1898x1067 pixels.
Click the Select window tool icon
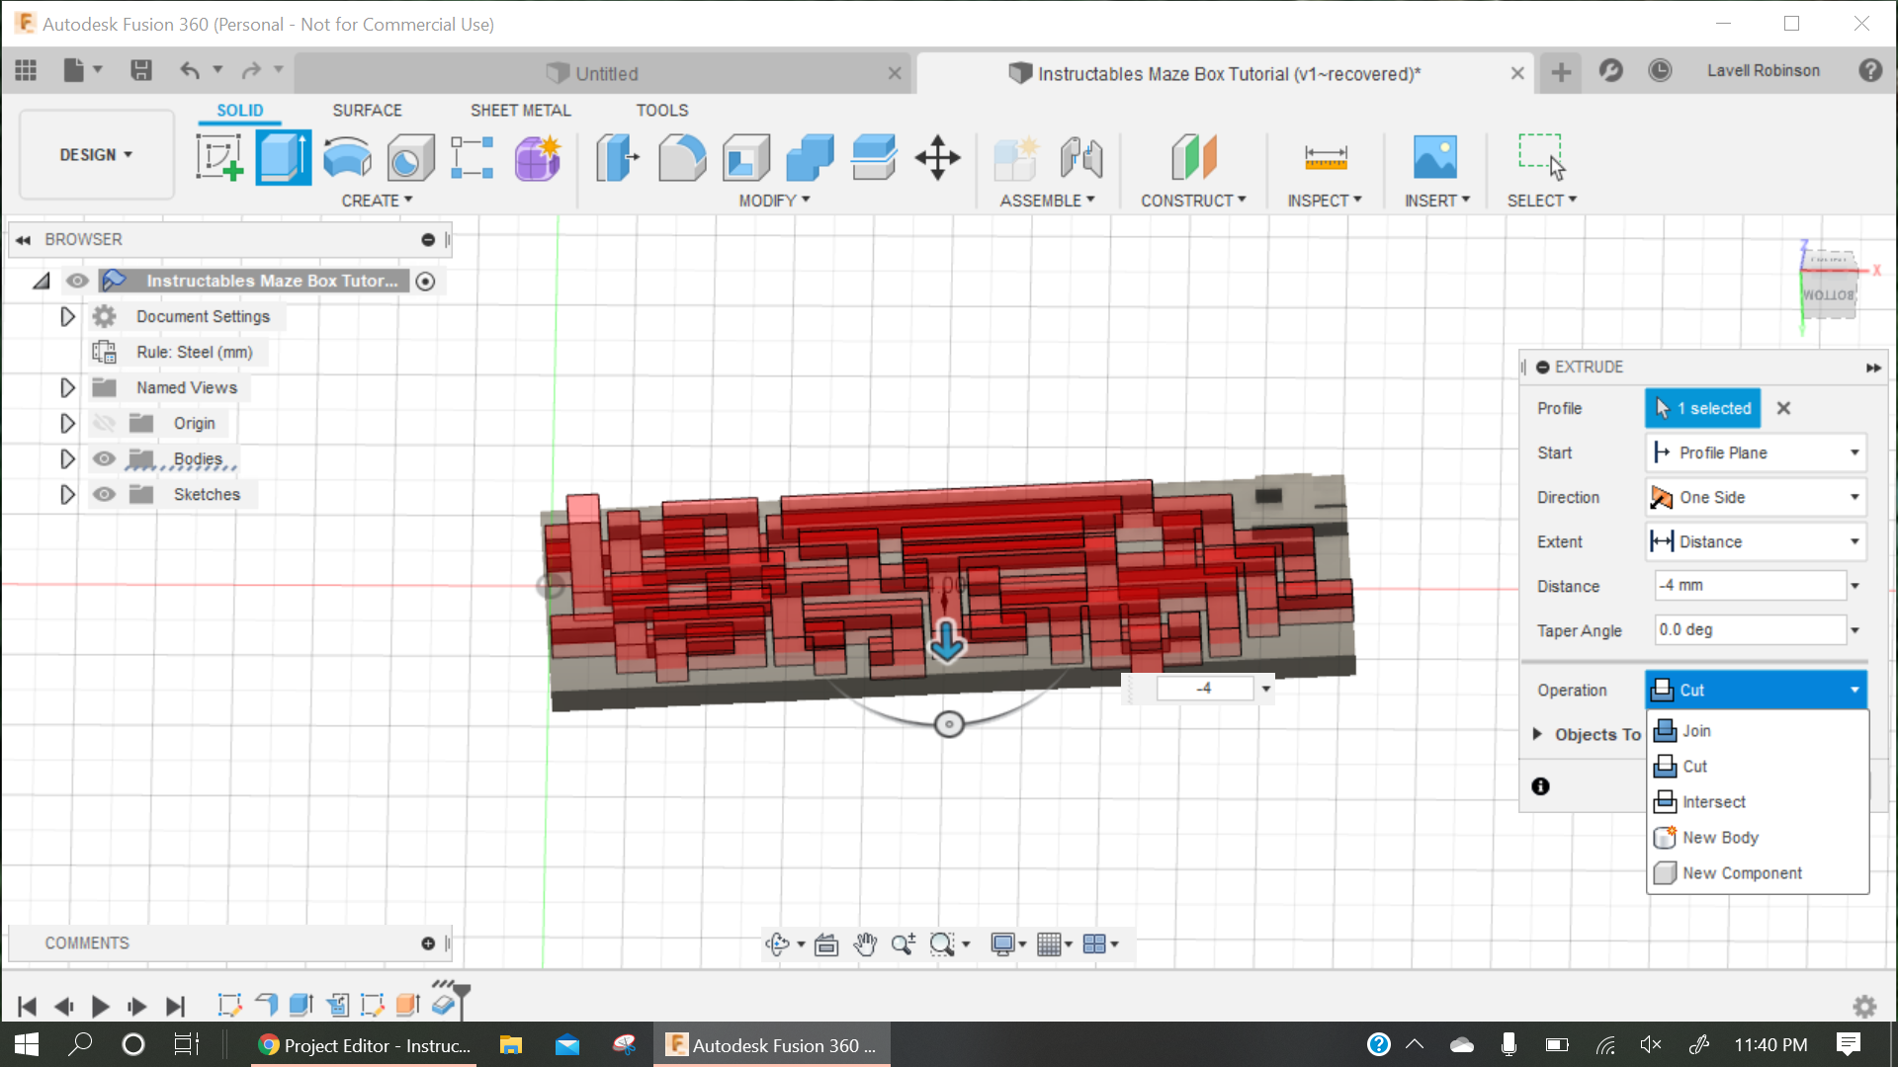[1542, 156]
